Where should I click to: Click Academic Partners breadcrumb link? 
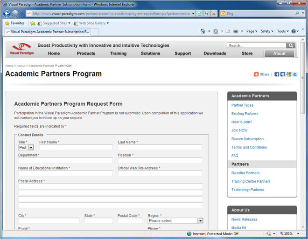point(42,66)
